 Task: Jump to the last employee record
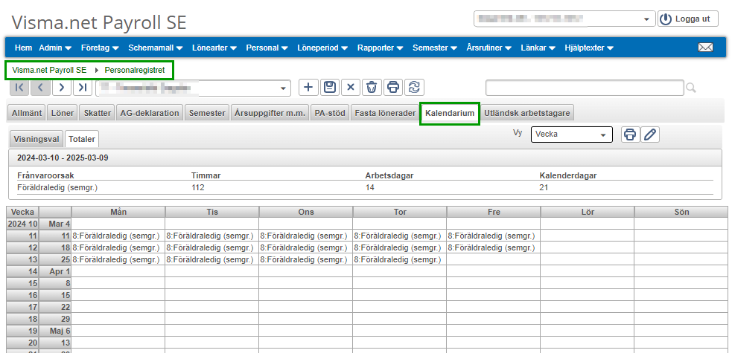83,87
